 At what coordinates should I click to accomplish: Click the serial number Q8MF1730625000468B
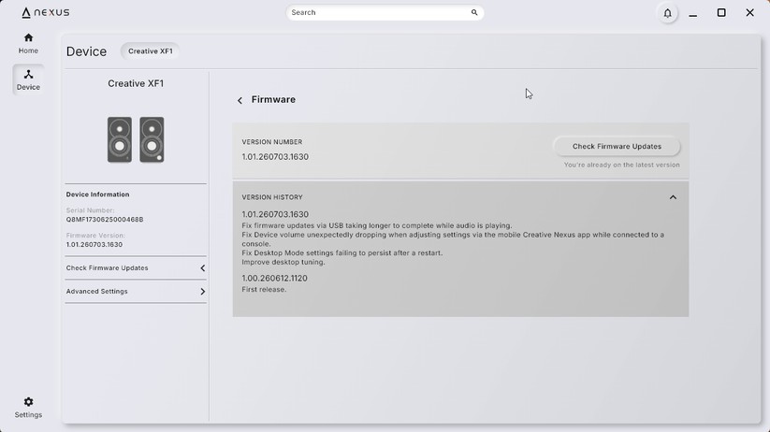click(x=105, y=220)
